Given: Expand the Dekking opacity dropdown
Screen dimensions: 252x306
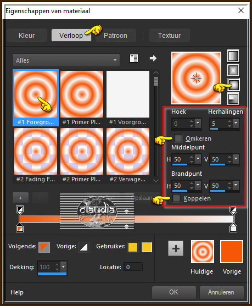Looking at the screenshot, I should pos(64,266).
